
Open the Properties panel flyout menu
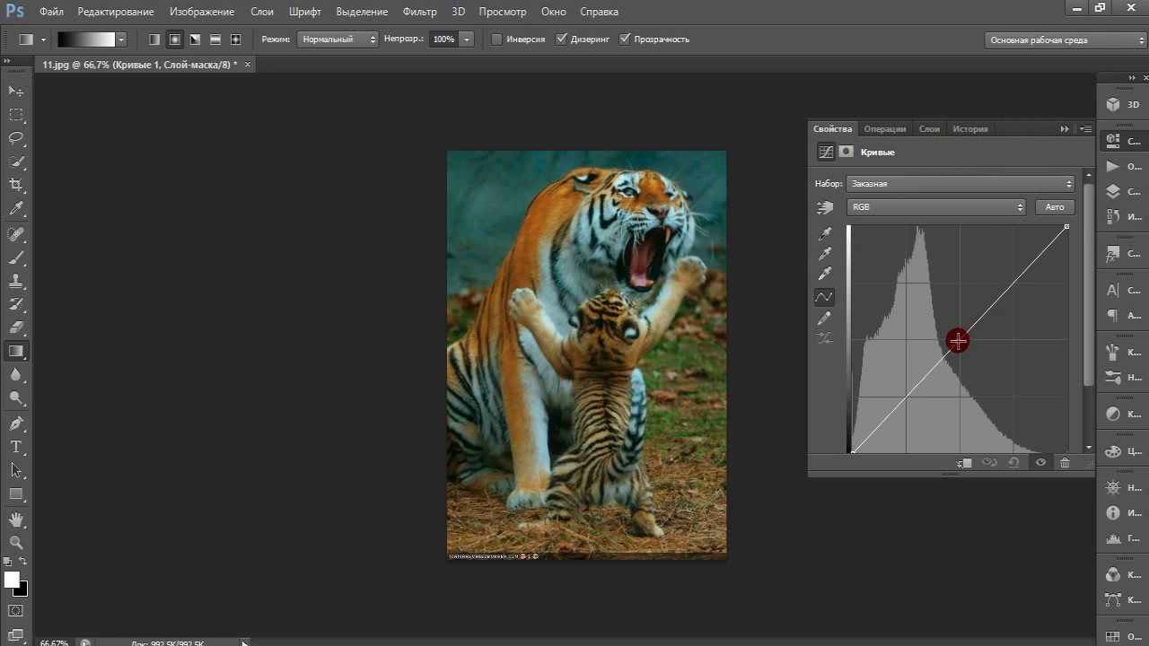point(1086,129)
